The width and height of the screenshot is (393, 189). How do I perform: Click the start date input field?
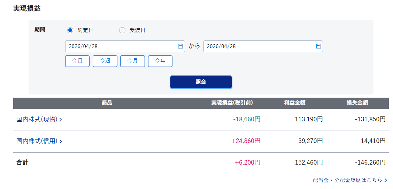click(x=120, y=46)
